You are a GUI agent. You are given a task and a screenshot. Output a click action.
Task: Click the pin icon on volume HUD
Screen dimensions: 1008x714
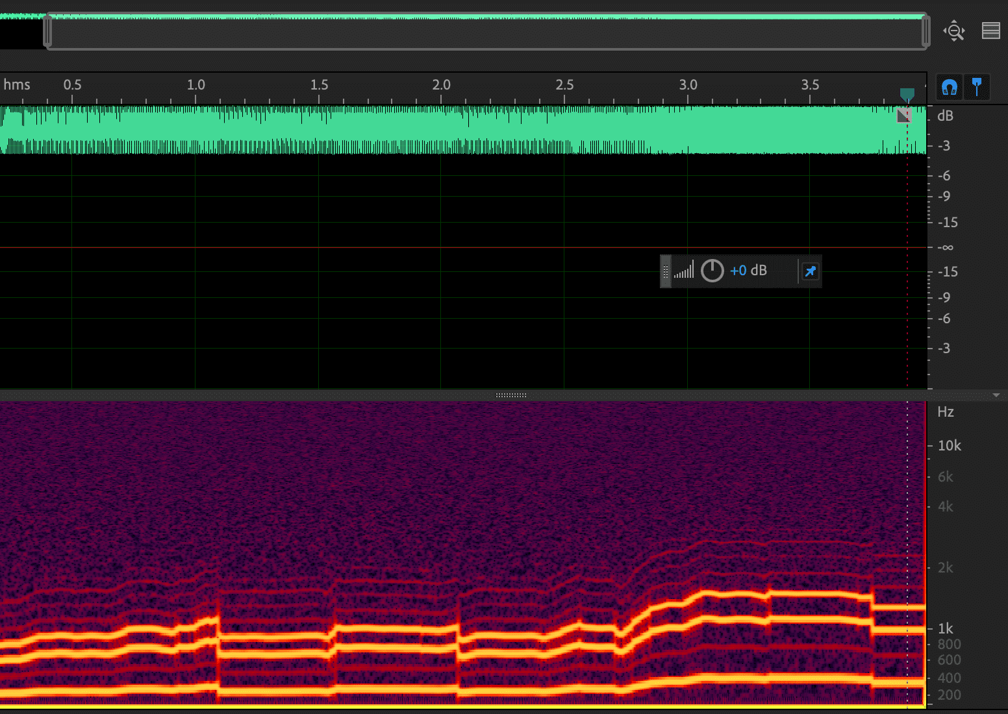810,271
